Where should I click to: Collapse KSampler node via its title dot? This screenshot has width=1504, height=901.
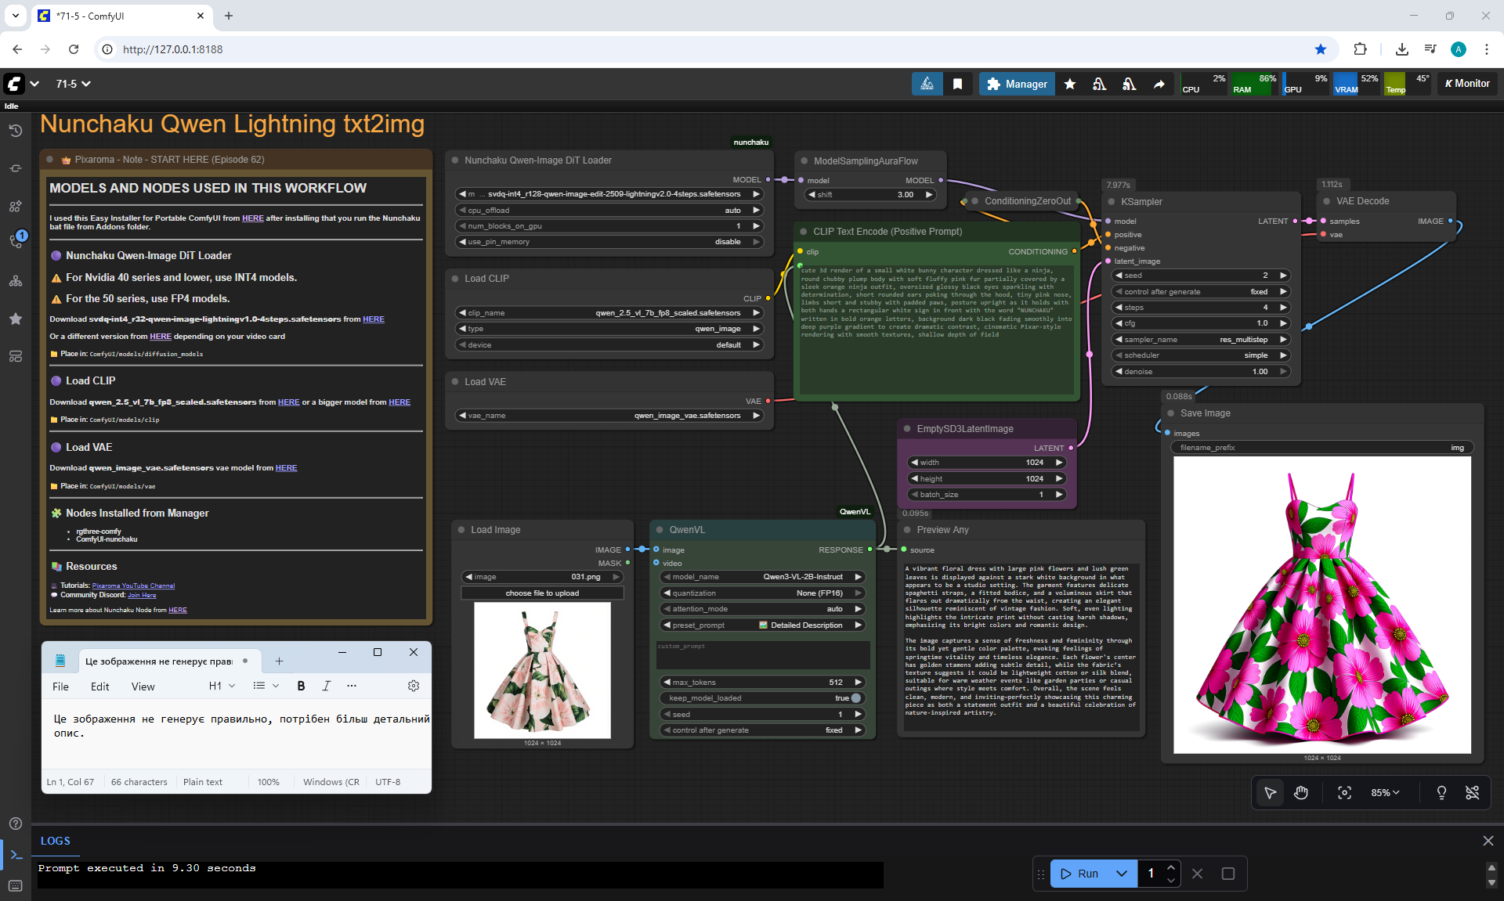[1110, 202]
